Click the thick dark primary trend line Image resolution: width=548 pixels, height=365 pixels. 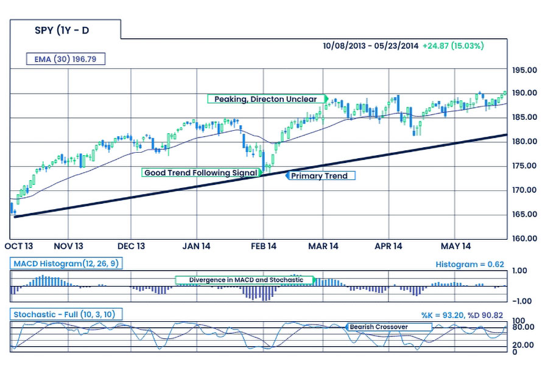pos(261,176)
